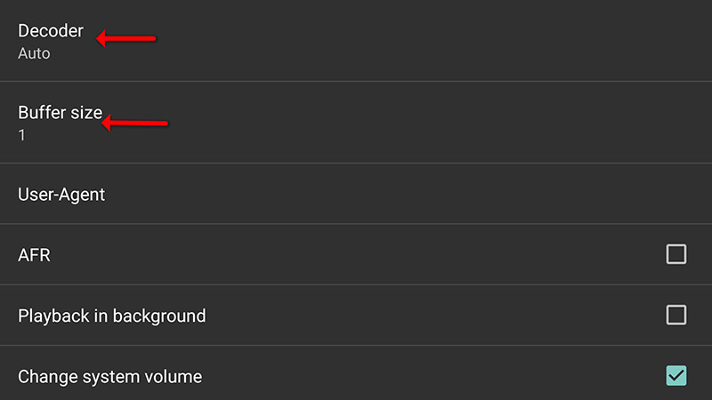The image size is (712, 400).
Task: Select the "Buffer size" title text
Action: click(x=60, y=114)
